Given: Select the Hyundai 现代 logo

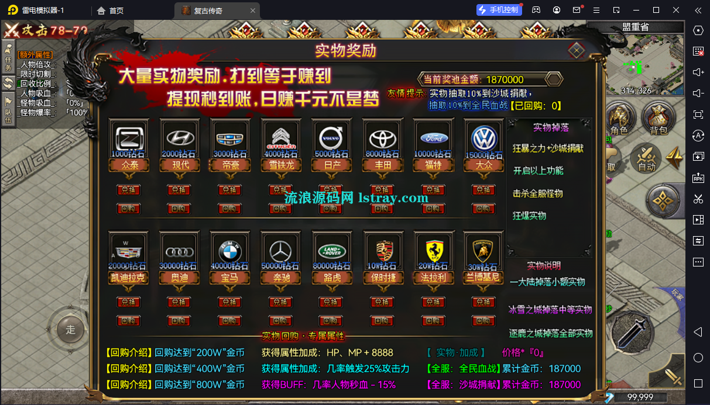Looking at the screenshot, I should point(179,138).
